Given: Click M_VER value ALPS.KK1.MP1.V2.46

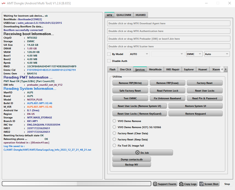Looking at the screenshot, I should coord(40,107).
